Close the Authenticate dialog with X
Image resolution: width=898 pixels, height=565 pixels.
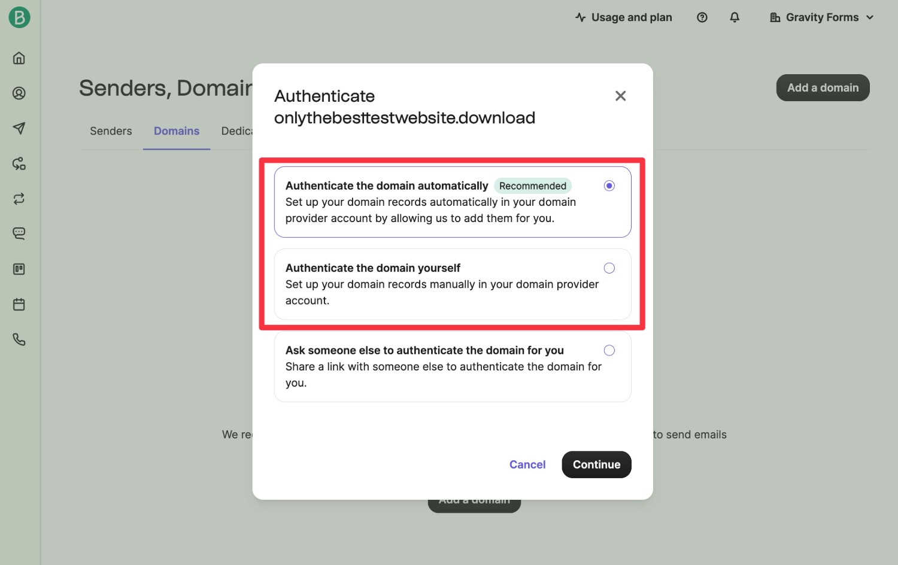(x=620, y=96)
